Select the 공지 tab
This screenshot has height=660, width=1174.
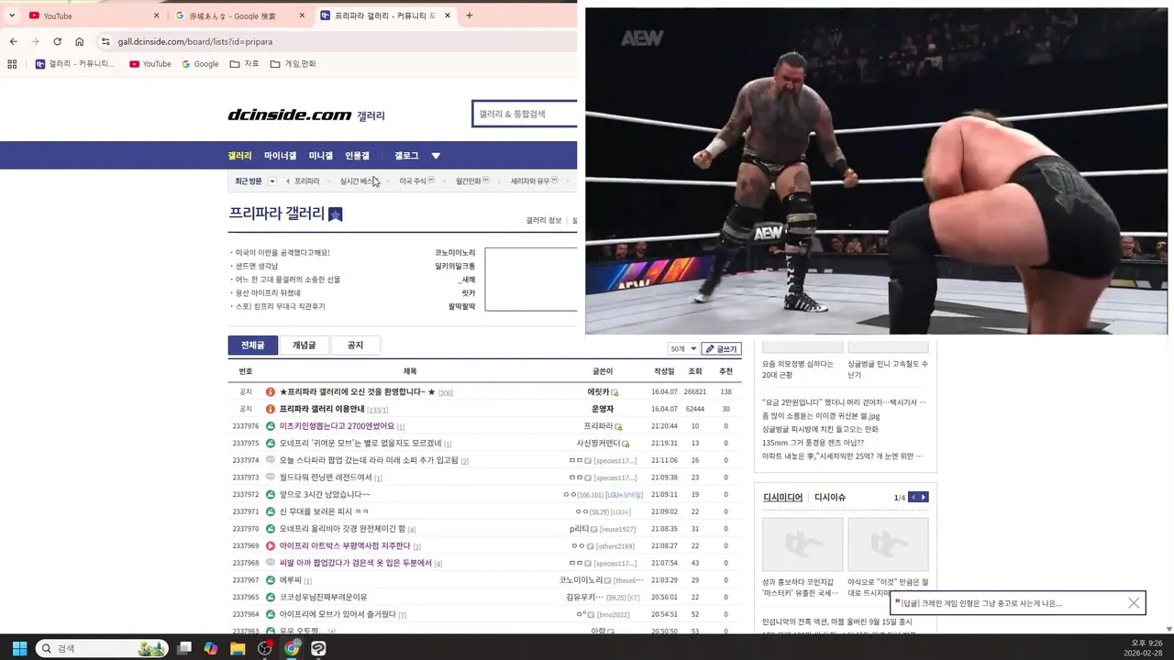pos(355,346)
